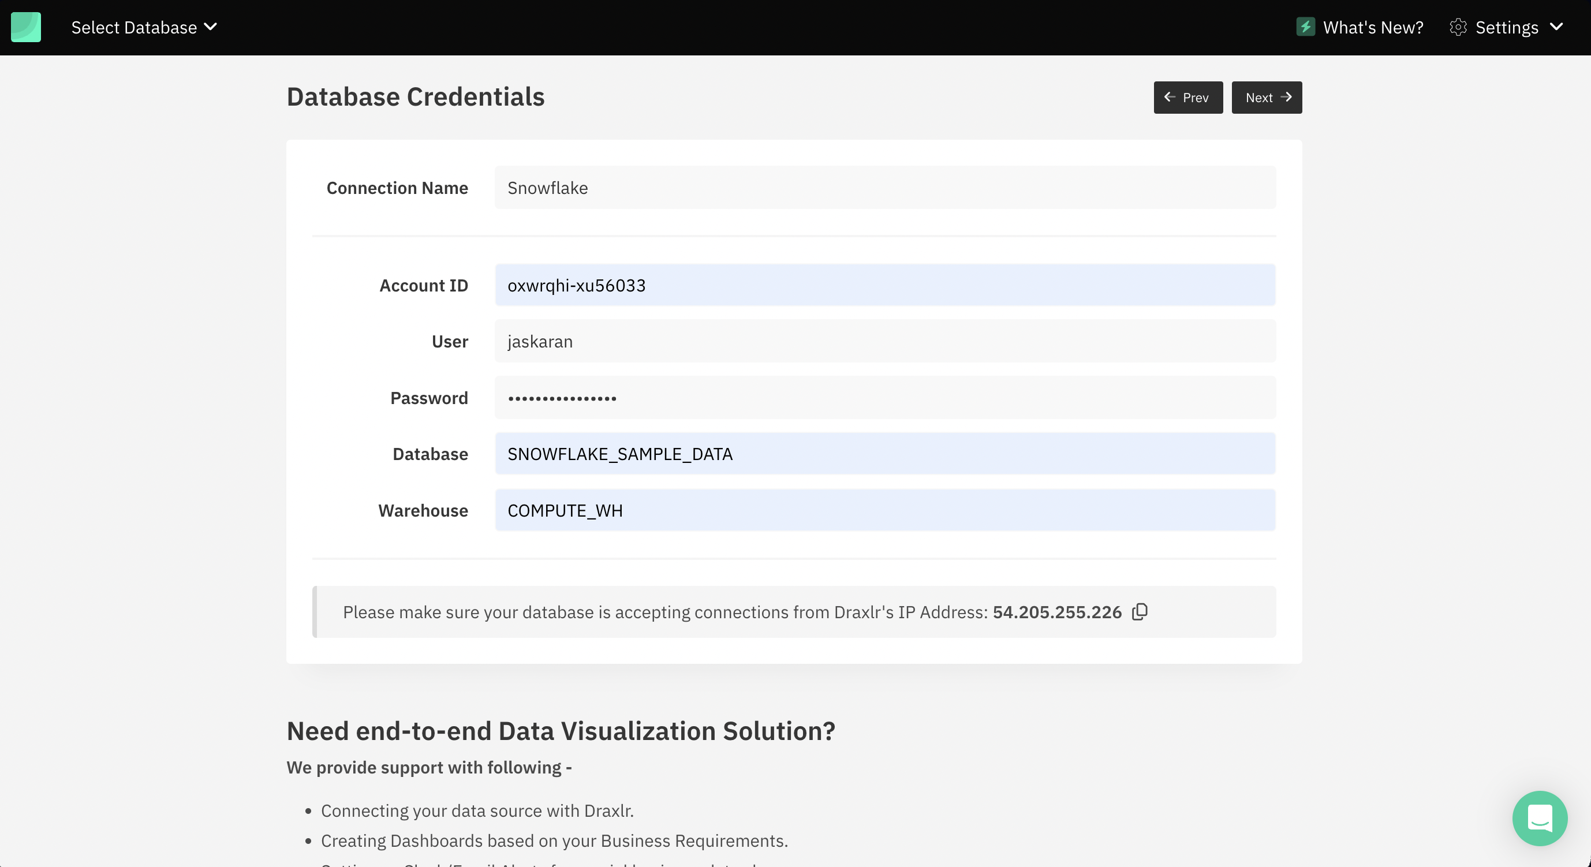1591x867 pixels.
Task: Click the Account ID label
Action: click(424, 285)
